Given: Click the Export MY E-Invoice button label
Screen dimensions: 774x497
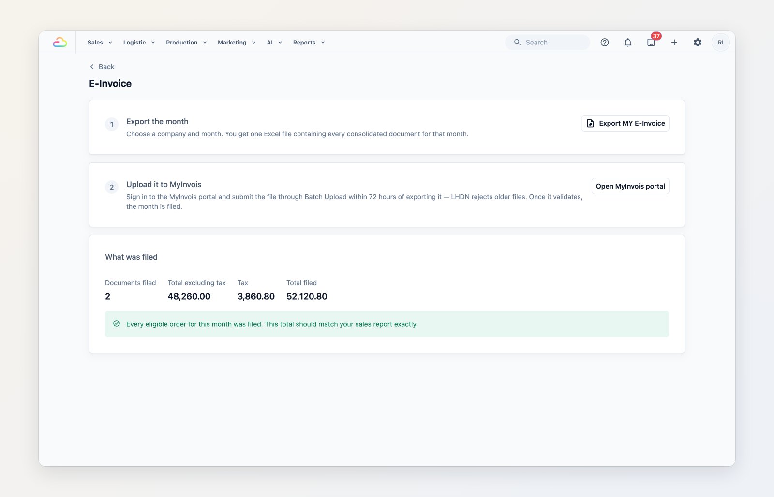Looking at the screenshot, I should point(632,123).
